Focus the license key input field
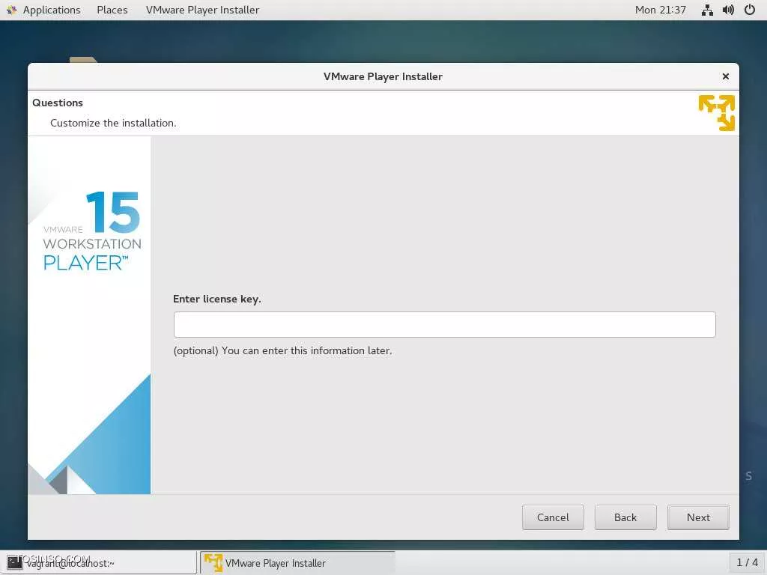767x575 pixels. [444, 324]
